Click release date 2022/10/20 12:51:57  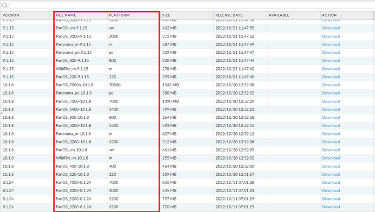pos(235,174)
